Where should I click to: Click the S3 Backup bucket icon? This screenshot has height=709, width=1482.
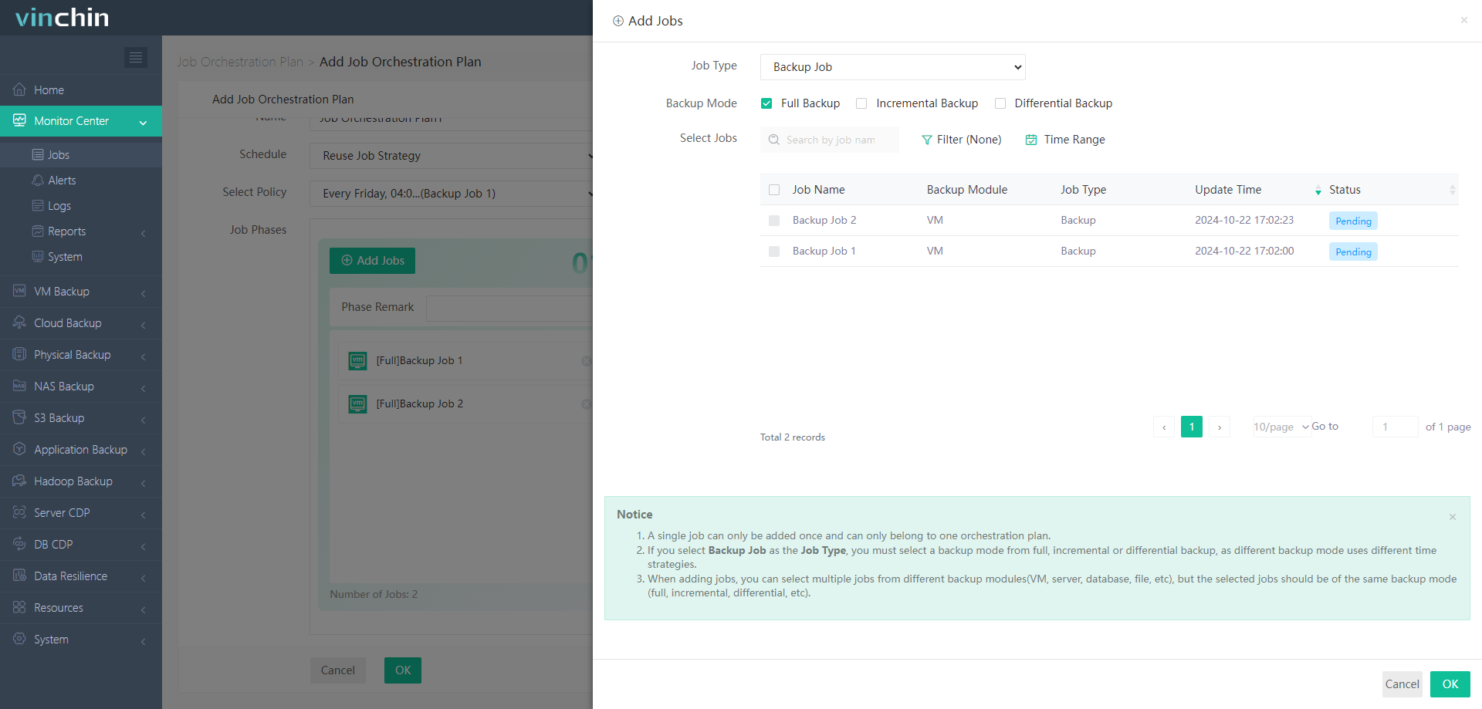(x=19, y=417)
